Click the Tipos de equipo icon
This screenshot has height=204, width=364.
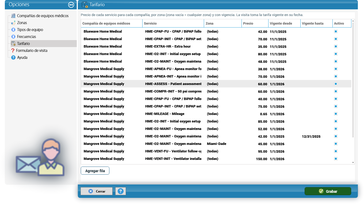click(x=13, y=30)
